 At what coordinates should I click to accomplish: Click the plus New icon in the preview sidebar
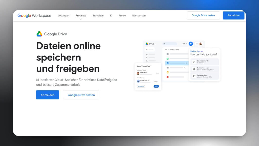coord(147,49)
